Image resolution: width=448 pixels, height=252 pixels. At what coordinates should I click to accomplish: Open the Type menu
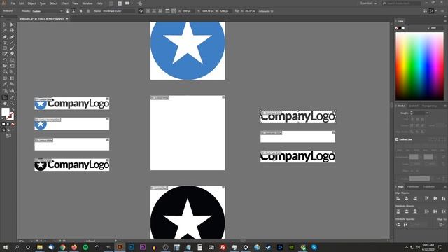pos(43,3)
